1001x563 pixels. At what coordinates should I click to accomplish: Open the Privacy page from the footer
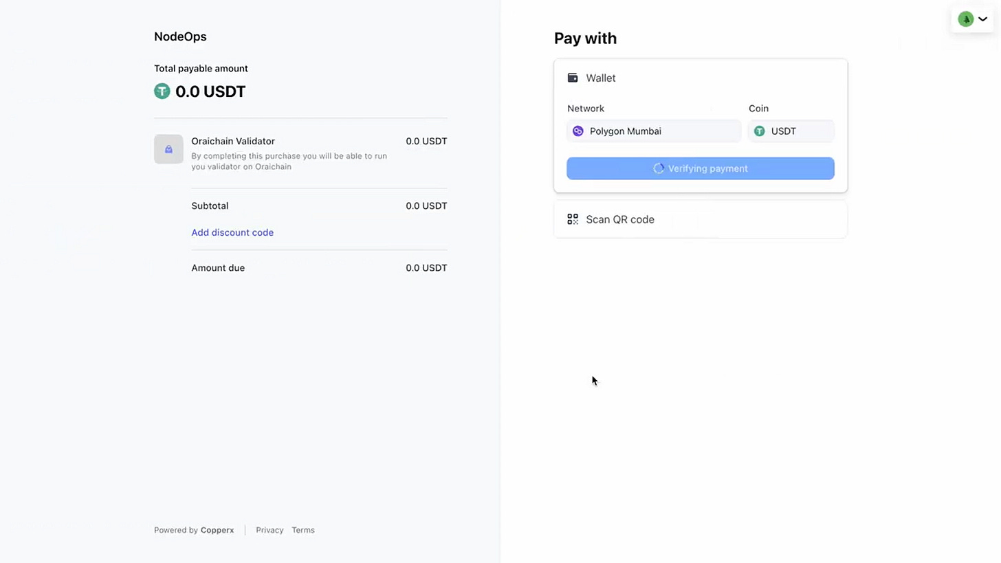coord(269,530)
